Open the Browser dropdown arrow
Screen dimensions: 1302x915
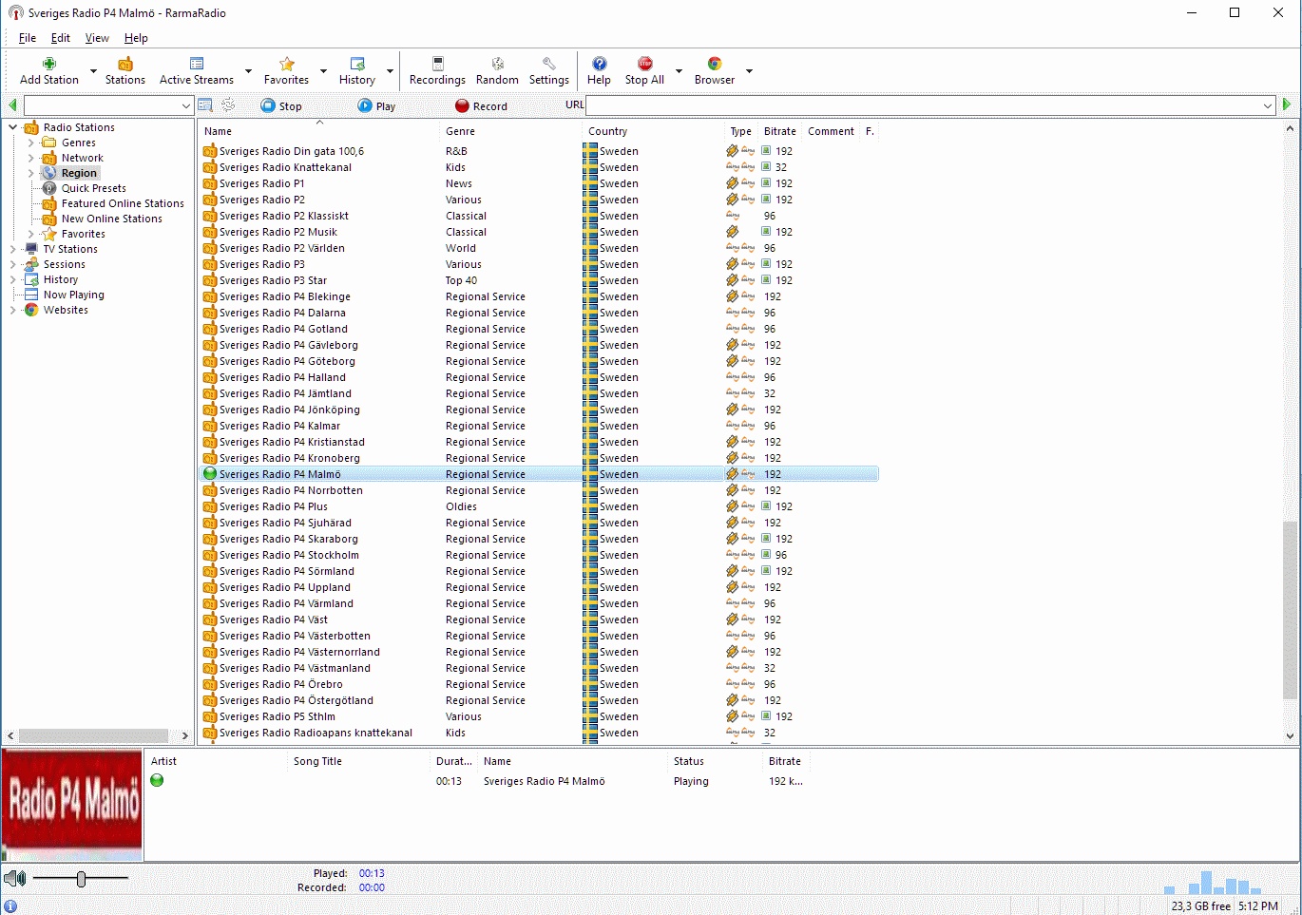coord(749,71)
